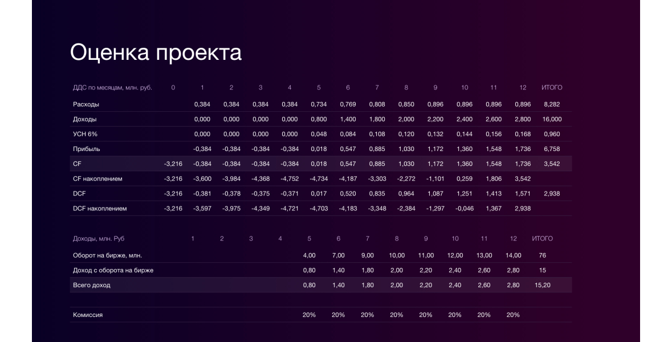Click the "Расходы" row label
The width and height of the screenshot is (672, 342).
pos(85,104)
